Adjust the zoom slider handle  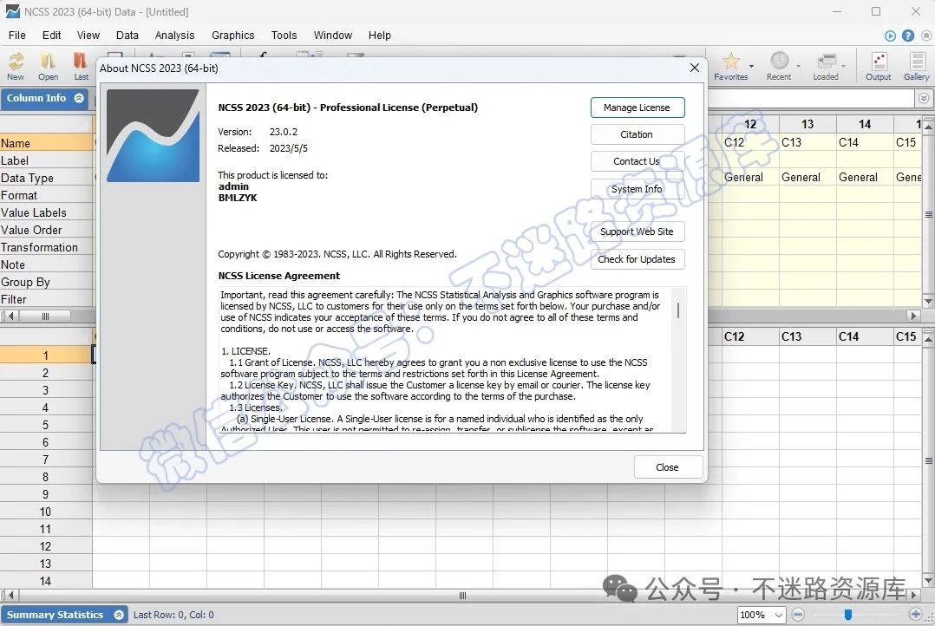(x=848, y=614)
